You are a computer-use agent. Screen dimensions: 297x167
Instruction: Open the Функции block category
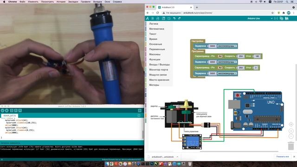coord(155,59)
